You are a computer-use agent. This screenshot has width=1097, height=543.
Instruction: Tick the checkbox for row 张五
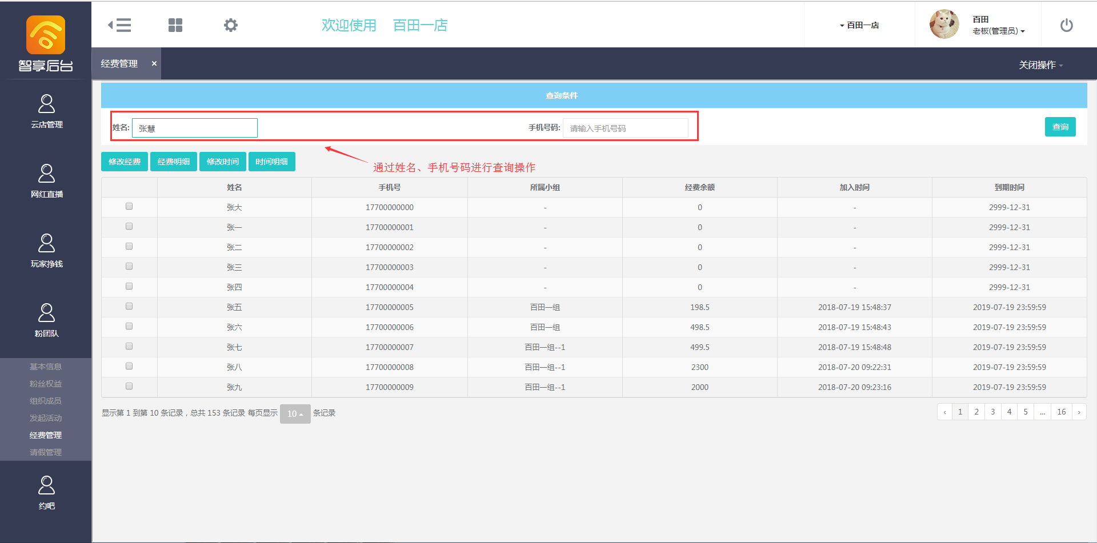(129, 306)
